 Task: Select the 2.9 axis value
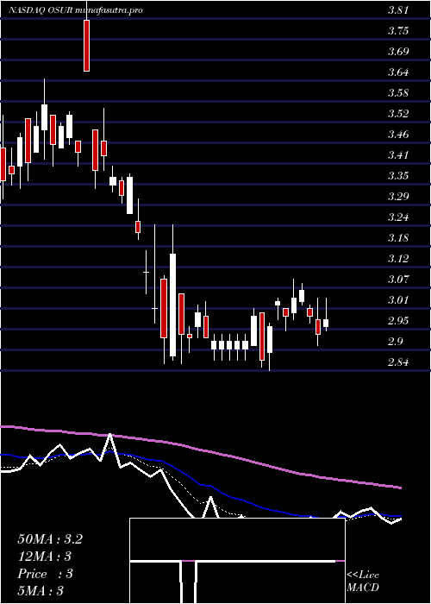tap(396, 342)
